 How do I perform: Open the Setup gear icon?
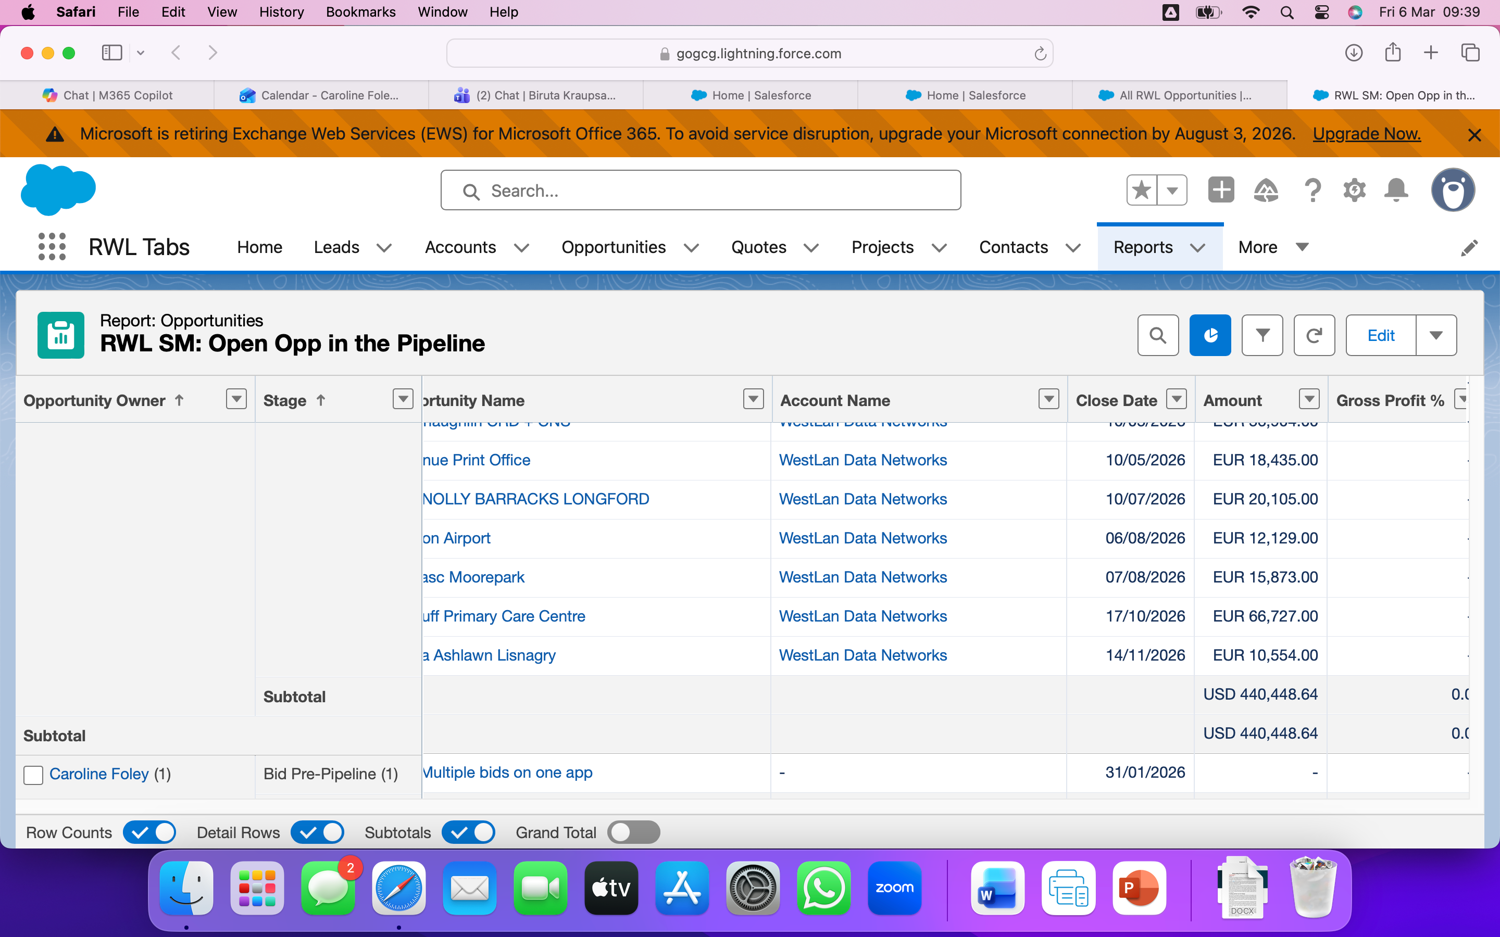[1354, 190]
